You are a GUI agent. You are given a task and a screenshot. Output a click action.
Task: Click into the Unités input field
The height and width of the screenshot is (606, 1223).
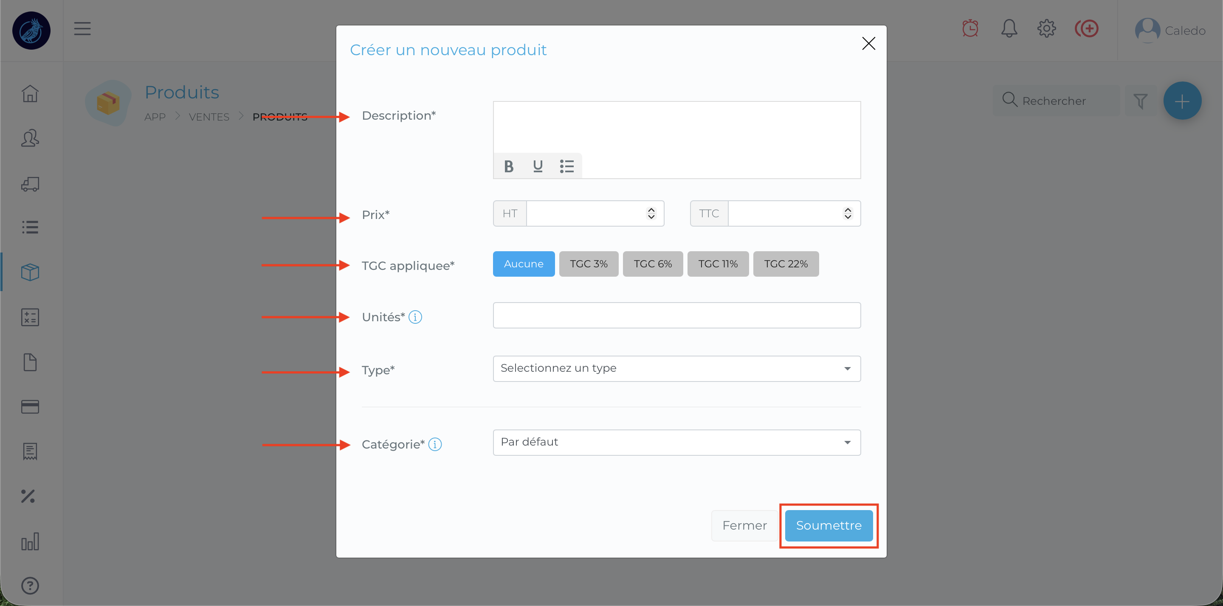[x=676, y=316]
